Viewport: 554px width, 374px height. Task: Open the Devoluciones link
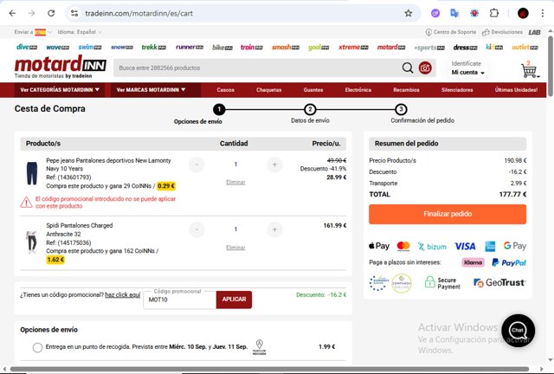tap(502, 32)
